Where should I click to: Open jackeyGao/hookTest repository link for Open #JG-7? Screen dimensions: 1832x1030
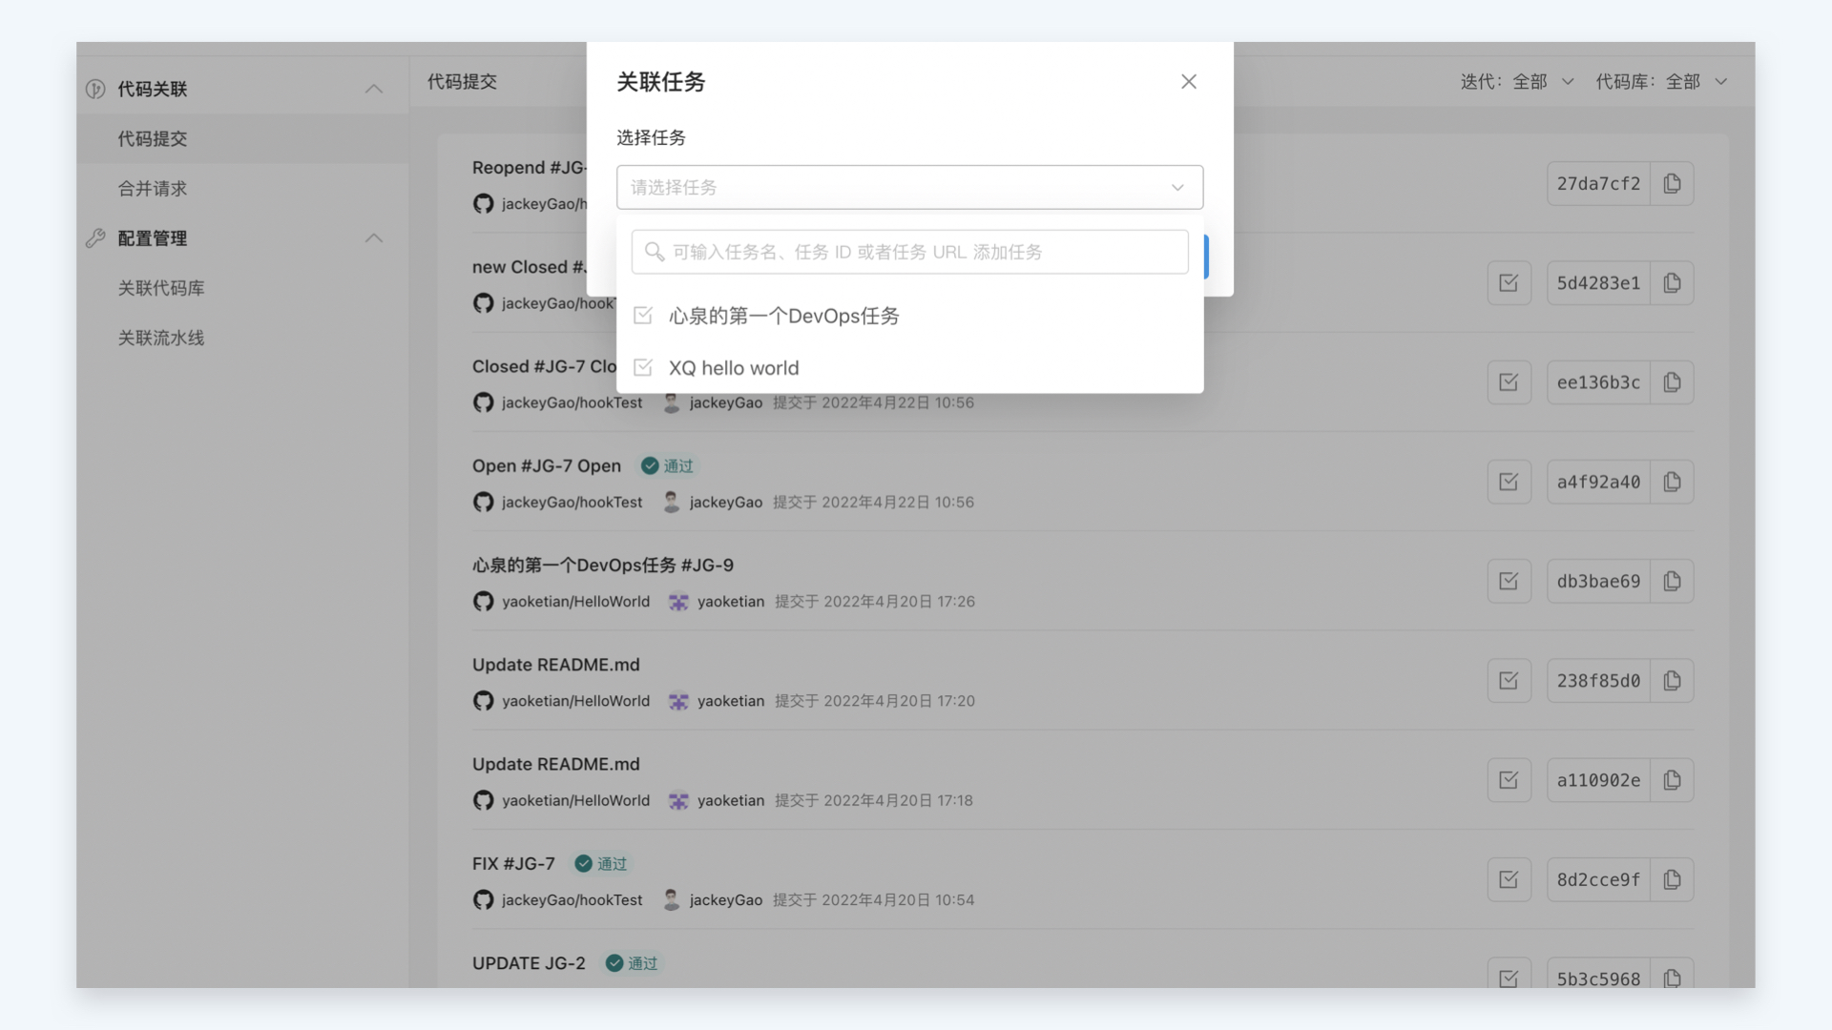pos(571,503)
